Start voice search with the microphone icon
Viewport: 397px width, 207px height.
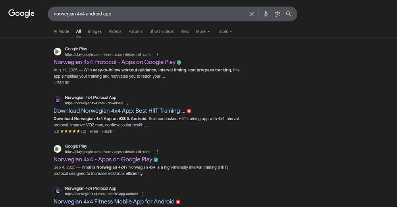coord(266,14)
